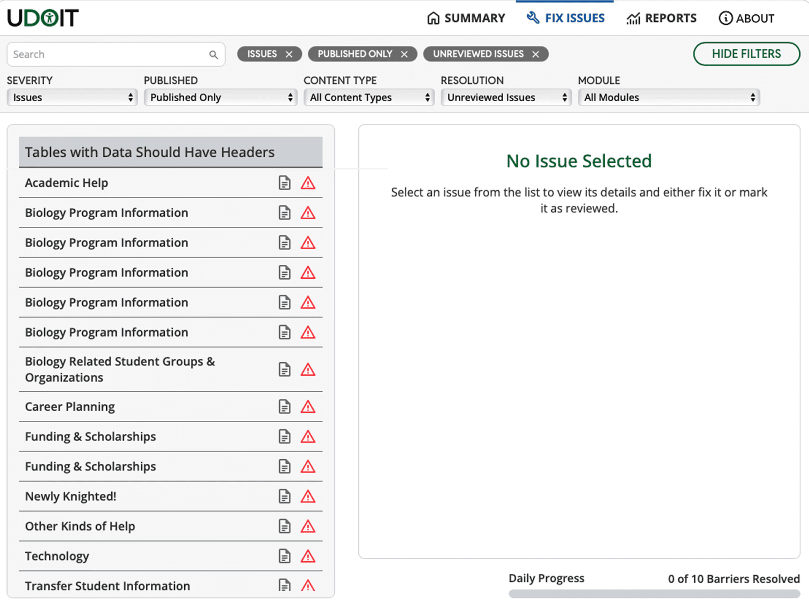Click the page icon for Technology row
The width and height of the screenshot is (809, 606).
tap(284, 556)
